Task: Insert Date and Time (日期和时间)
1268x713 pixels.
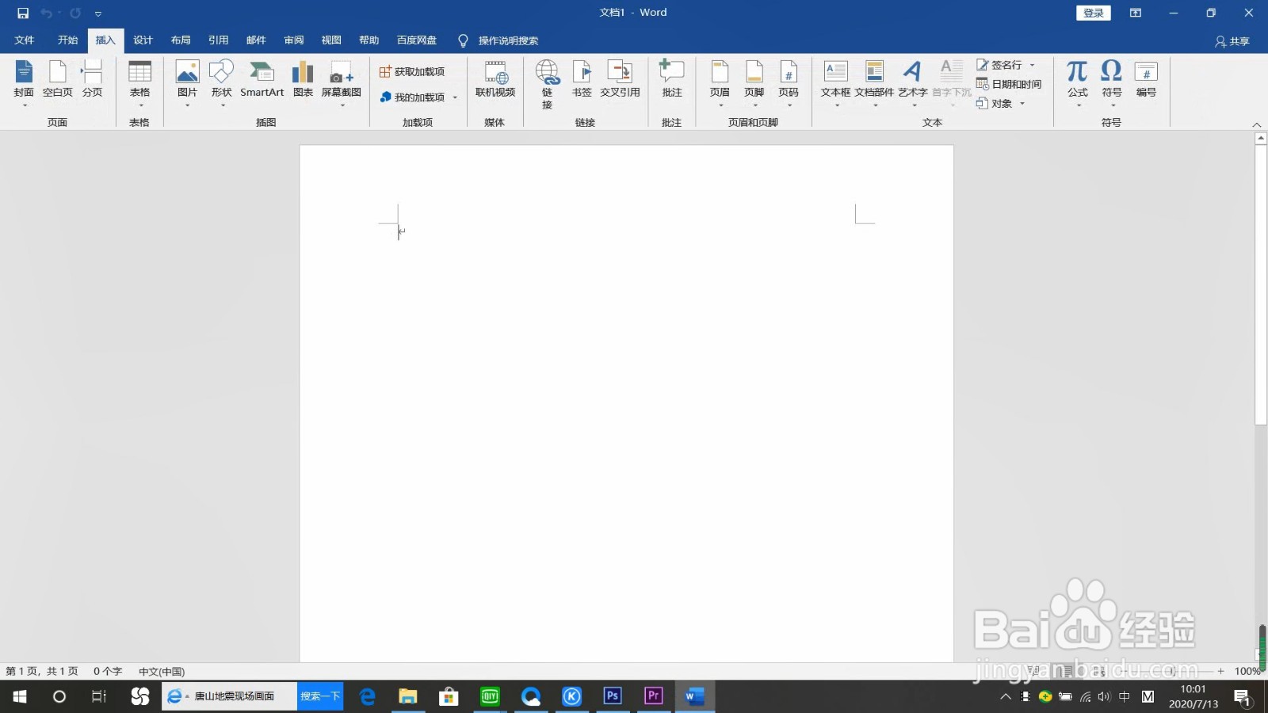Action: pos(1009,84)
